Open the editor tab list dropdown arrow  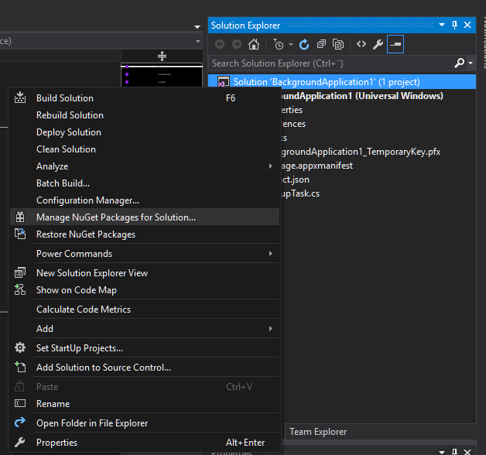pos(197,27)
